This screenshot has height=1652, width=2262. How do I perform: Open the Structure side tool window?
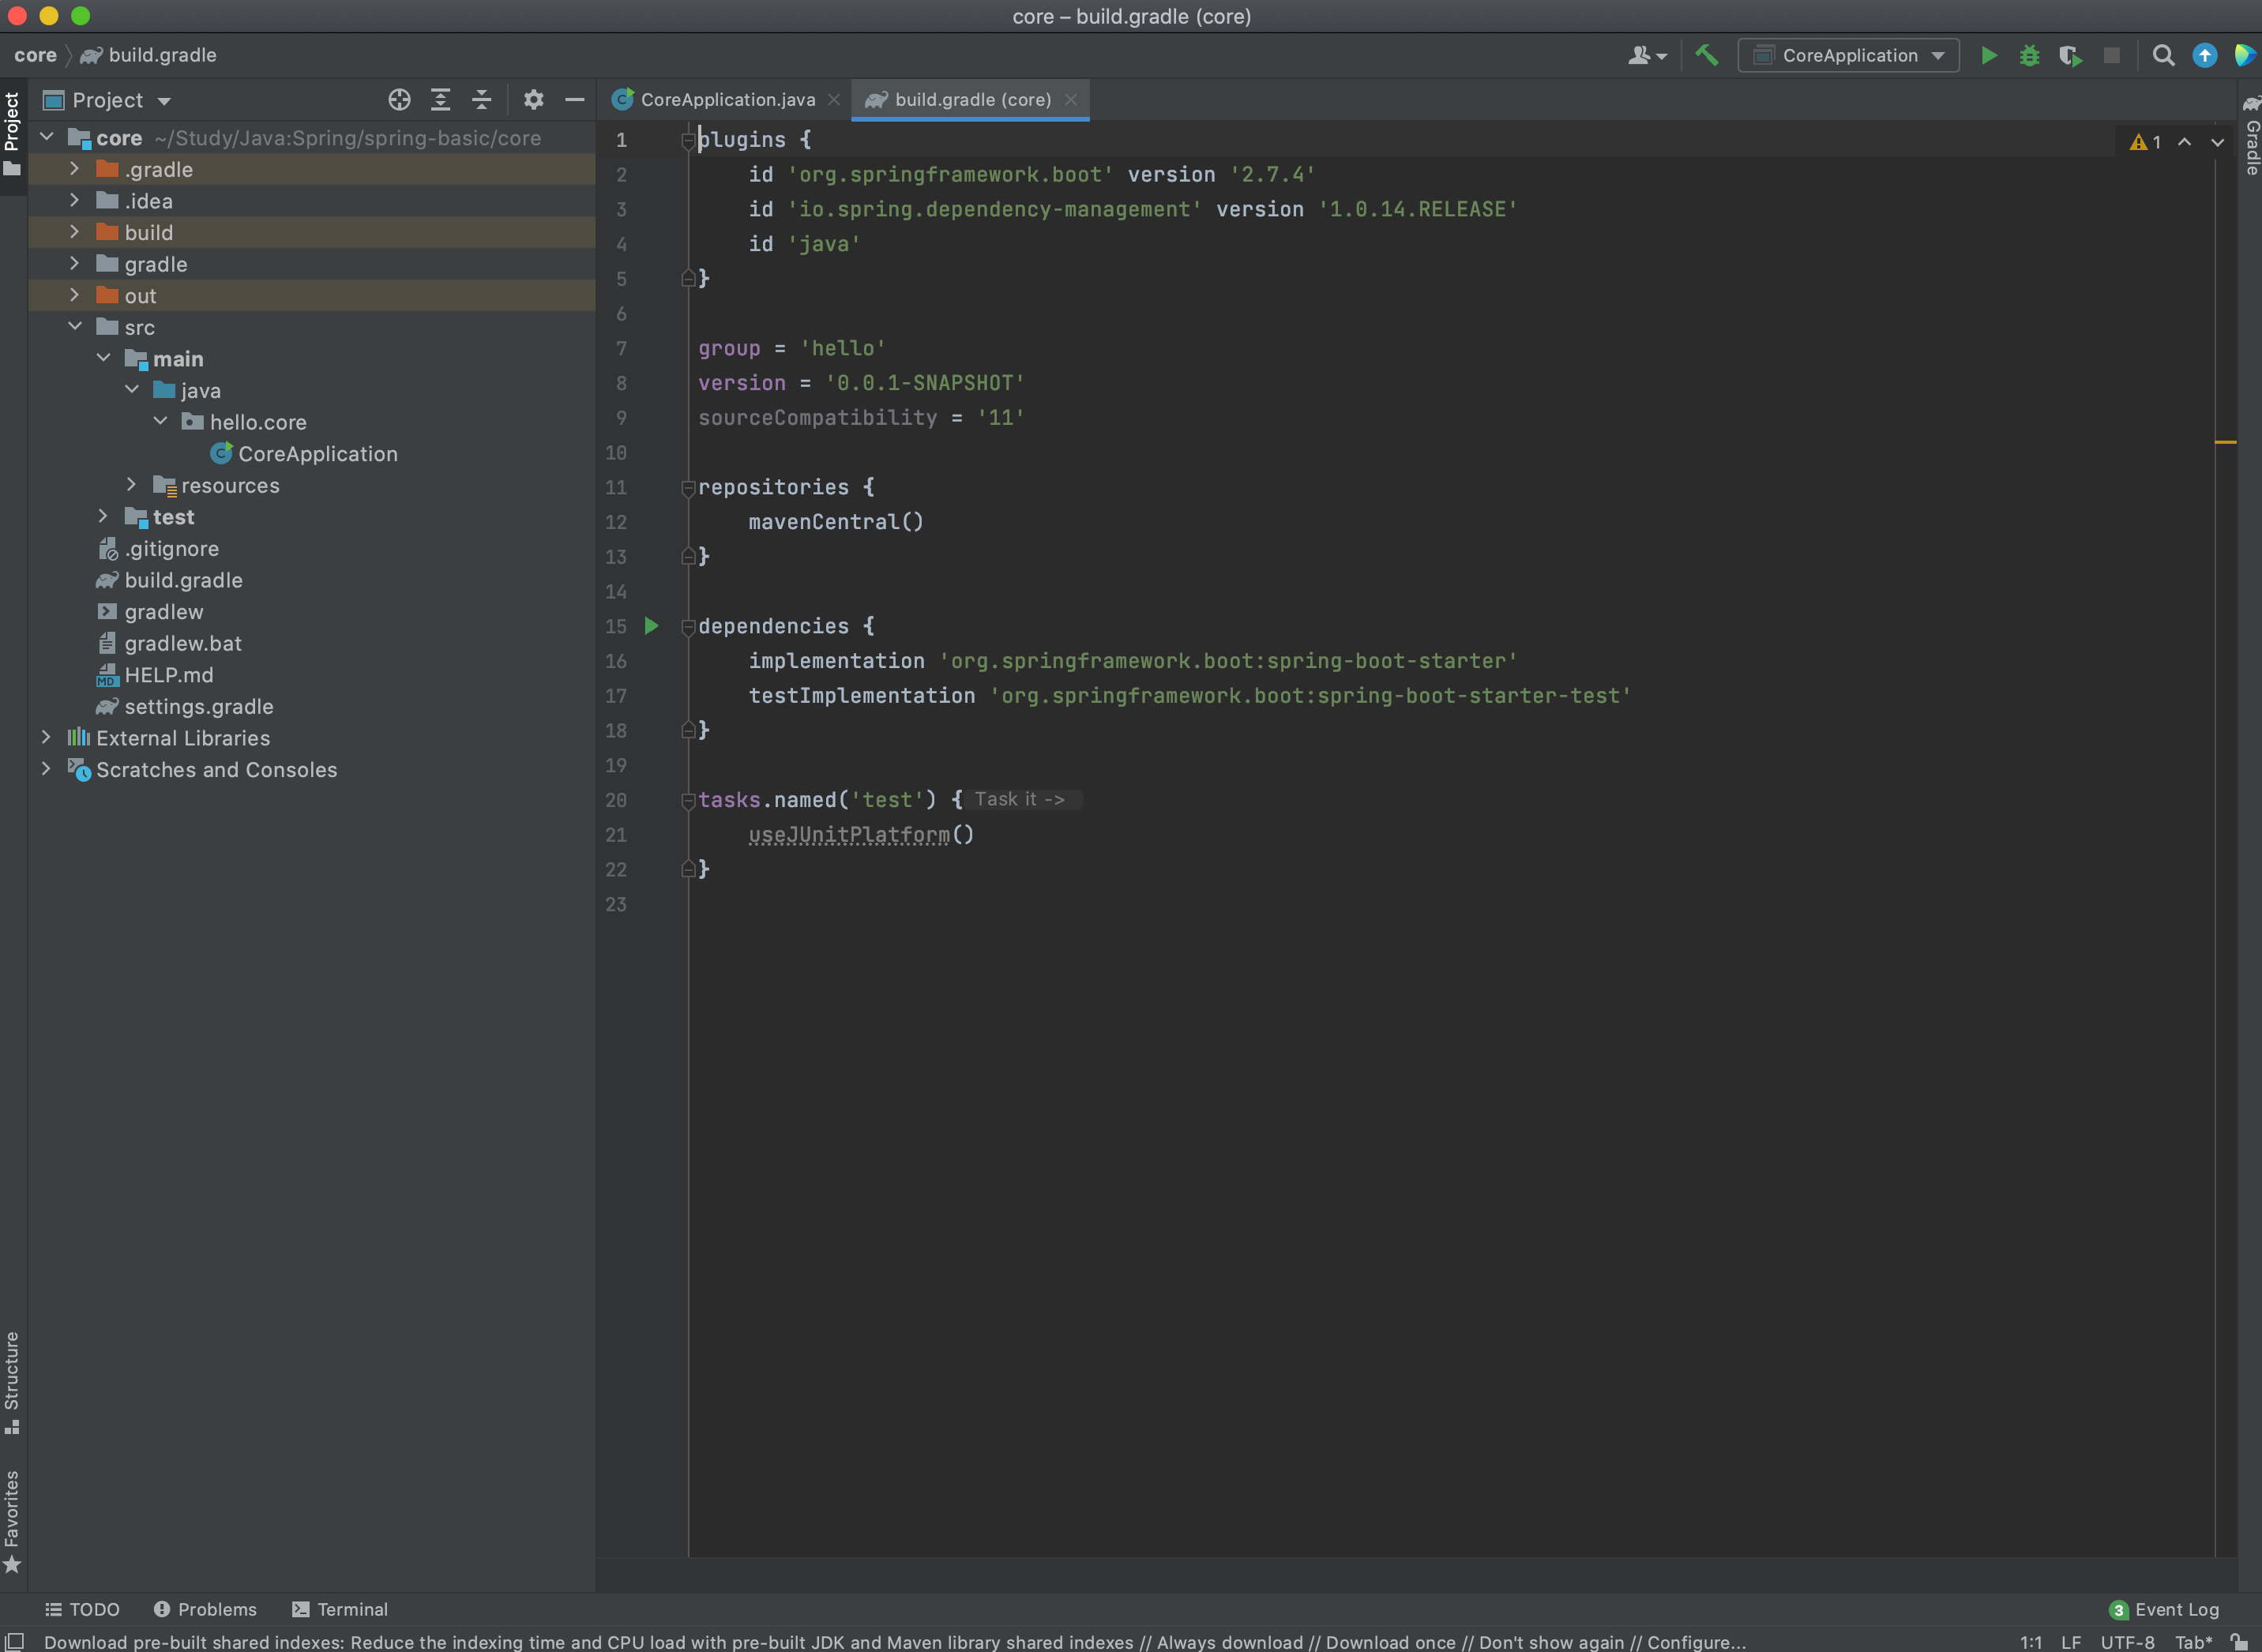12,1381
